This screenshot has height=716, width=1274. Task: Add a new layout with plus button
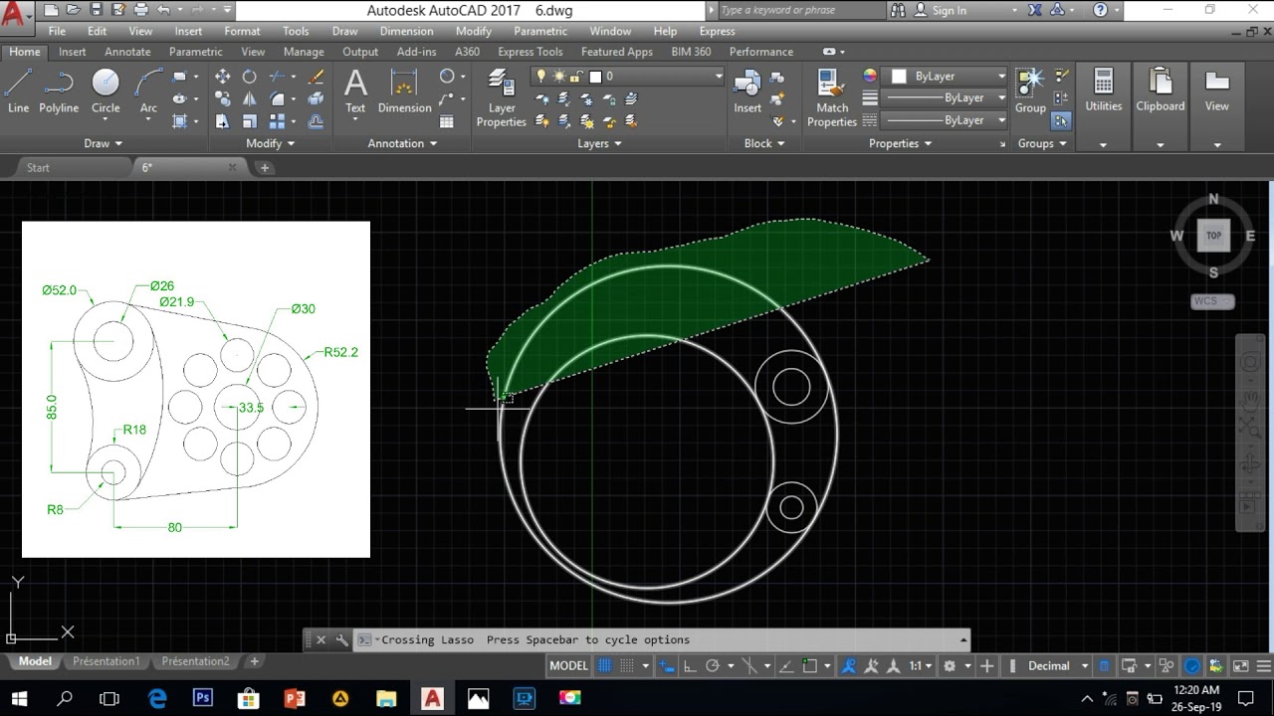pos(254,661)
